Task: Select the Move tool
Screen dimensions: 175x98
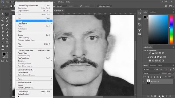Action: tap(2, 14)
